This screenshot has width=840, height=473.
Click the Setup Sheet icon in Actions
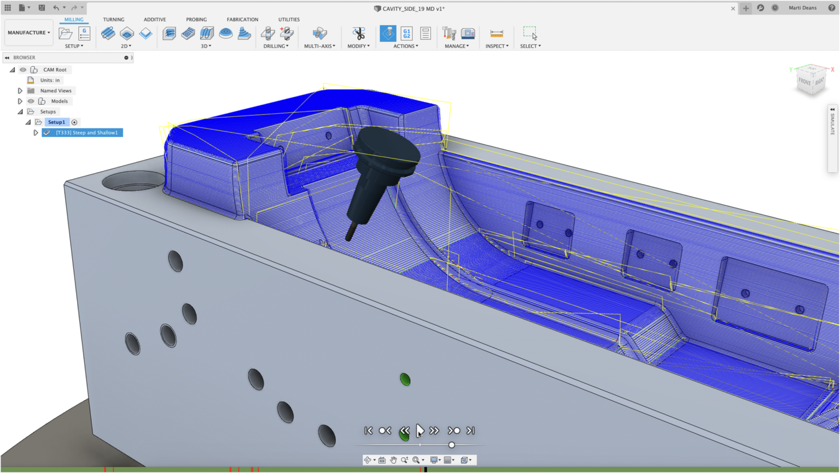coord(425,33)
